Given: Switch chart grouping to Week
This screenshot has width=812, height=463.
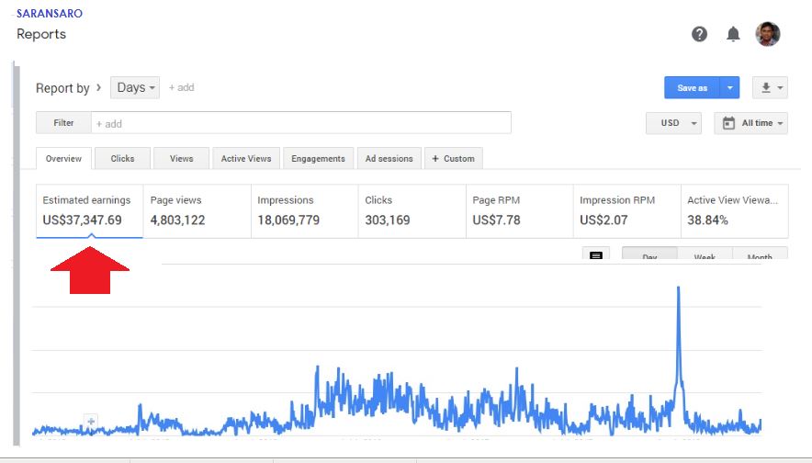Looking at the screenshot, I should click(x=705, y=257).
